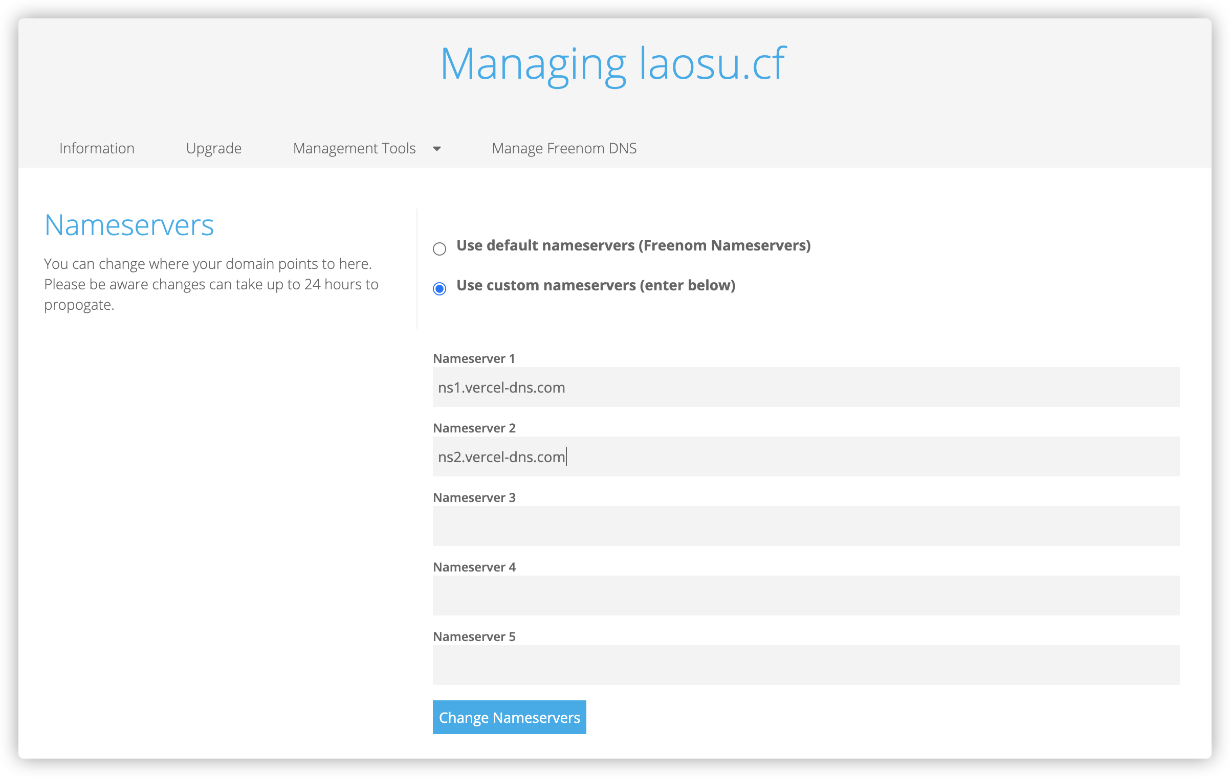The height and width of the screenshot is (777, 1230).
Task: Click the 'Managing laosu.cf' page title
Action: point(612,64)
